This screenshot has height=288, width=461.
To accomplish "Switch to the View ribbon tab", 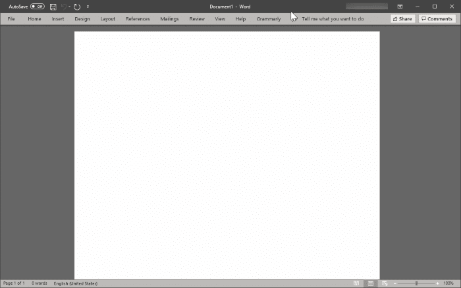I will coord(220,19).
